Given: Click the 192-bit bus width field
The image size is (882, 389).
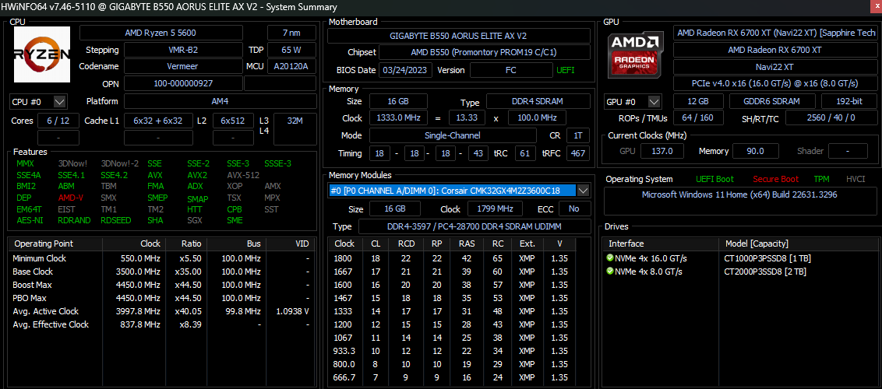Looking at the screenshot, I should point(848,102).
